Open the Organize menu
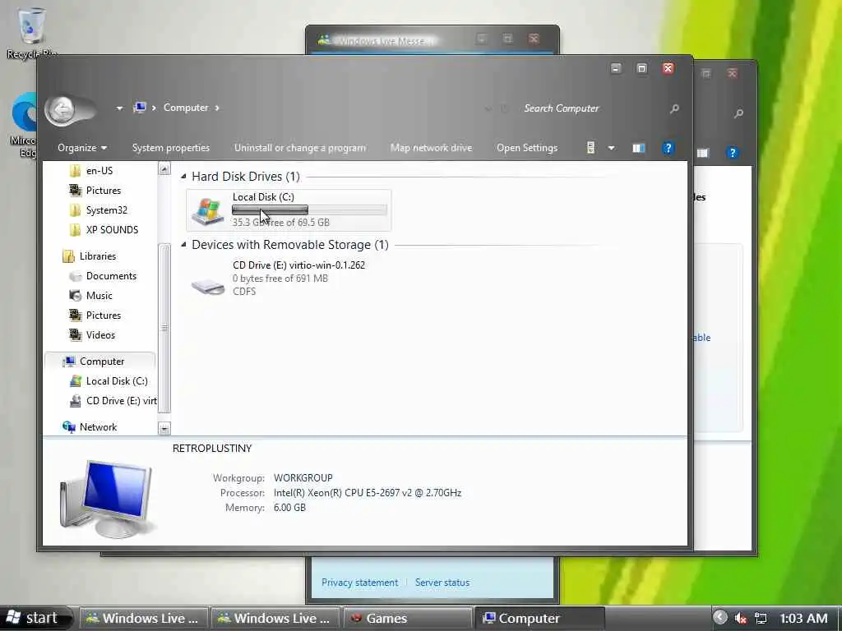This screenshot has width=842, height=631. (x=82, y=148)
